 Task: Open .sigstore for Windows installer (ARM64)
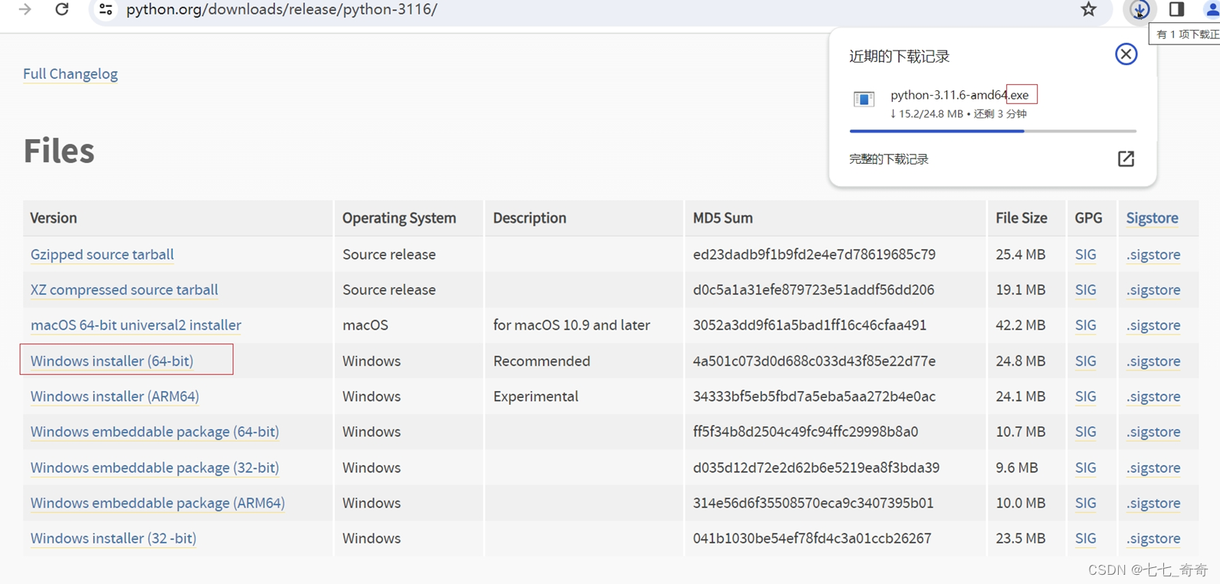[1153, 396]
